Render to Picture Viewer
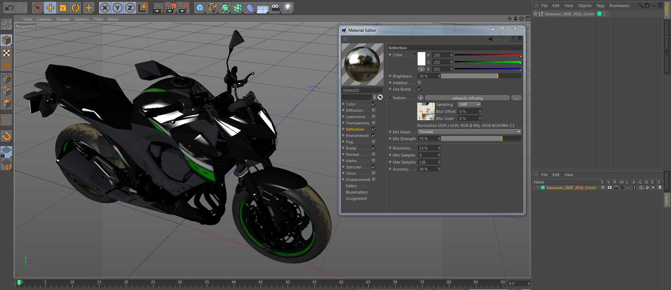 (x=171, y=7)
